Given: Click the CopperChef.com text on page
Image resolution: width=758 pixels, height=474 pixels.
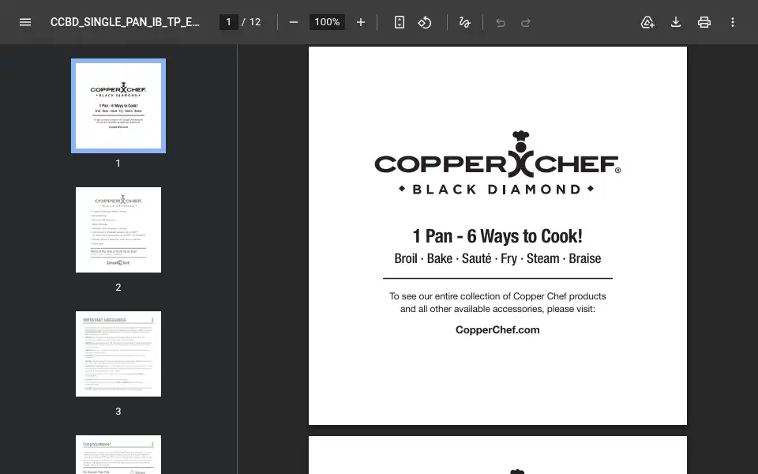Looking at the screenshot, I should click(497, 330).
